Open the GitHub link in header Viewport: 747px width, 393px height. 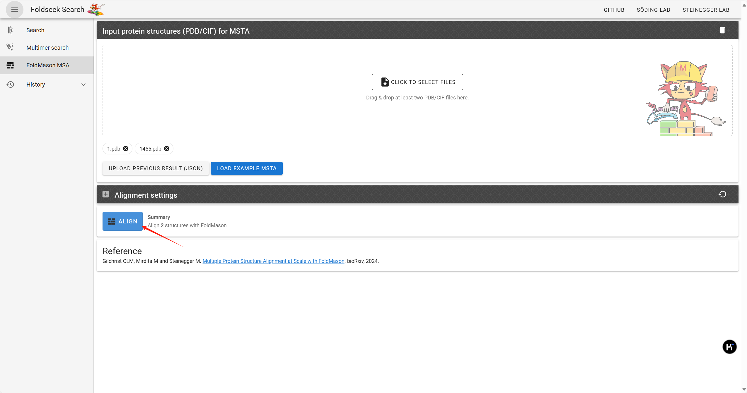pos(614,10)
